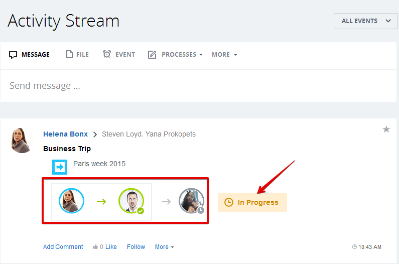Click the clock icon beside 10:43 AM
Image resolution: width=399 pixels, height=264 pixels.
pos(354,247)
